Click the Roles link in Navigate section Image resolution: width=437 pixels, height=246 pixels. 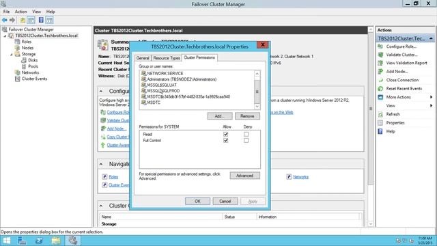click(x=113, y=177)
